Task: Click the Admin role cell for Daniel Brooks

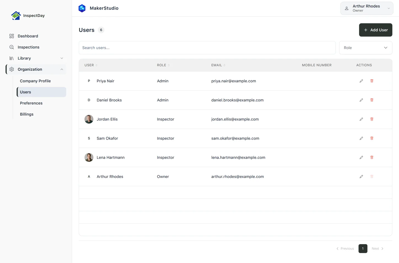Action: (x=163, y=100)
